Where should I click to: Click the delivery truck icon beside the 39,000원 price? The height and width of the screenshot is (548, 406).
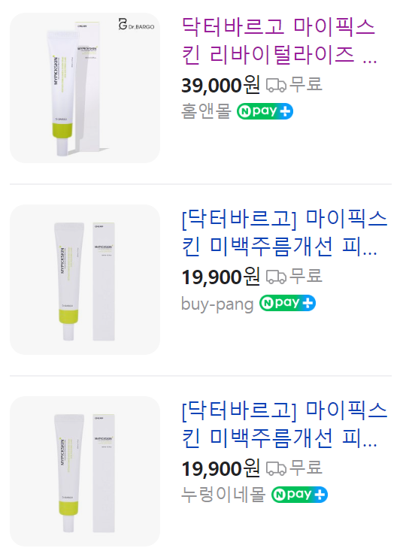(276, 85)
